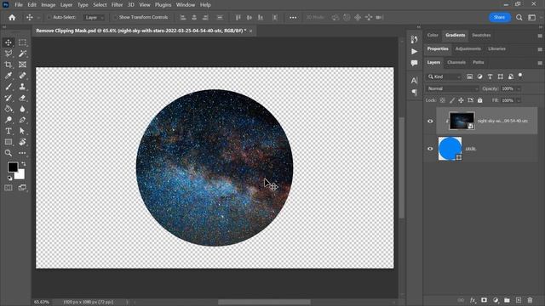The image size is (545, 306).
Task: Select the Dodge tool
Action: click(x=9, y=120)
